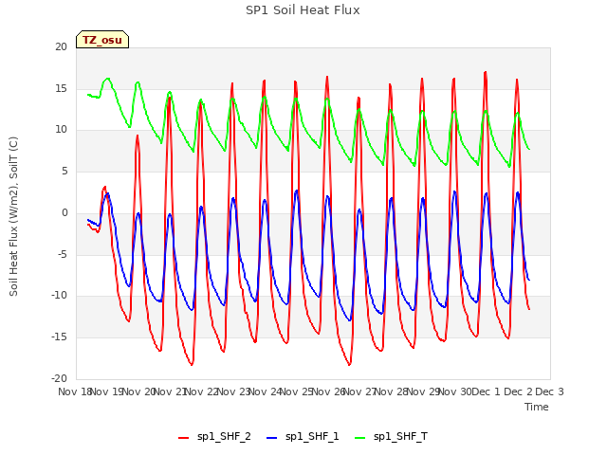
Task: Click the Nov 18 x-axis tick label
Action: point(74,391)
